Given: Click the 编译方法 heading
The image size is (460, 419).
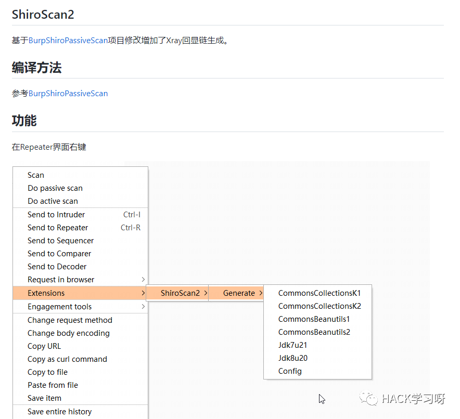Looking at the screenshot, I should click(x=36, y=68).
